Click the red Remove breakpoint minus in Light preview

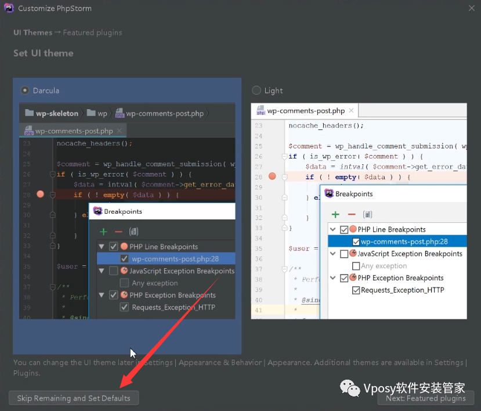coord(352,215)
